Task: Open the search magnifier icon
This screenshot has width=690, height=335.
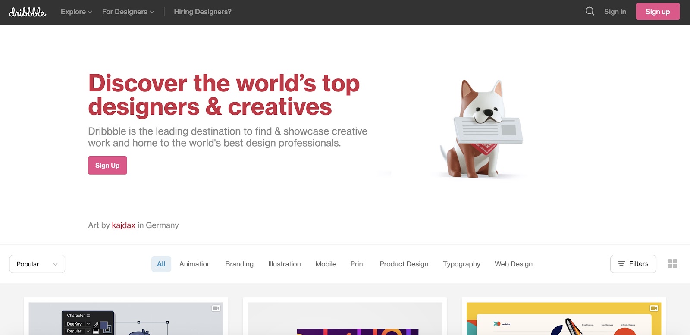Action: (590, 11)
